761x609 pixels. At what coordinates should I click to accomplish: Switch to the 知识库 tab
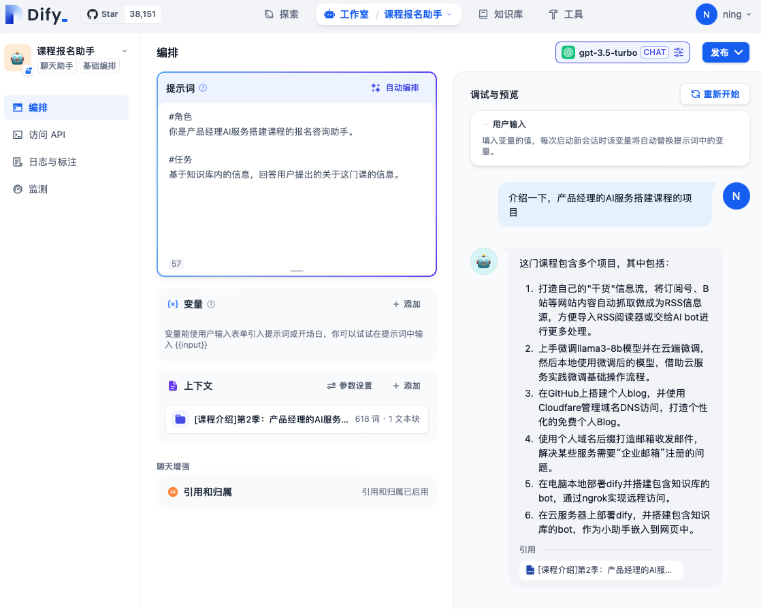point(501,14)
